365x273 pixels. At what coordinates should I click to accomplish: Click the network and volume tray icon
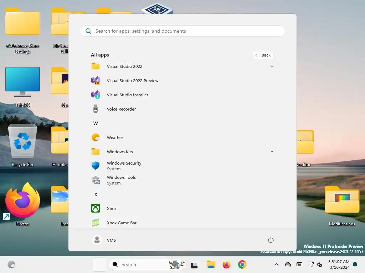pyautogui.click(x=315, y=264)
